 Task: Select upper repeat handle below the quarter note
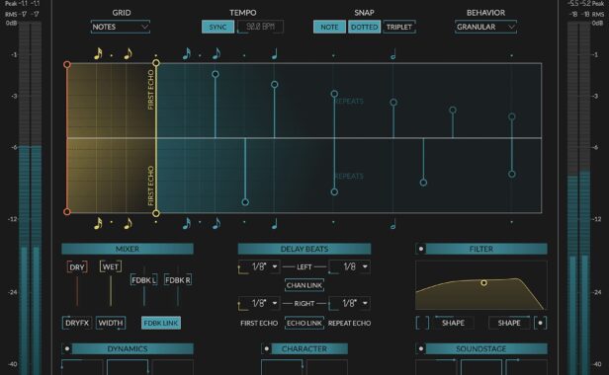click(x=275, y=84)
